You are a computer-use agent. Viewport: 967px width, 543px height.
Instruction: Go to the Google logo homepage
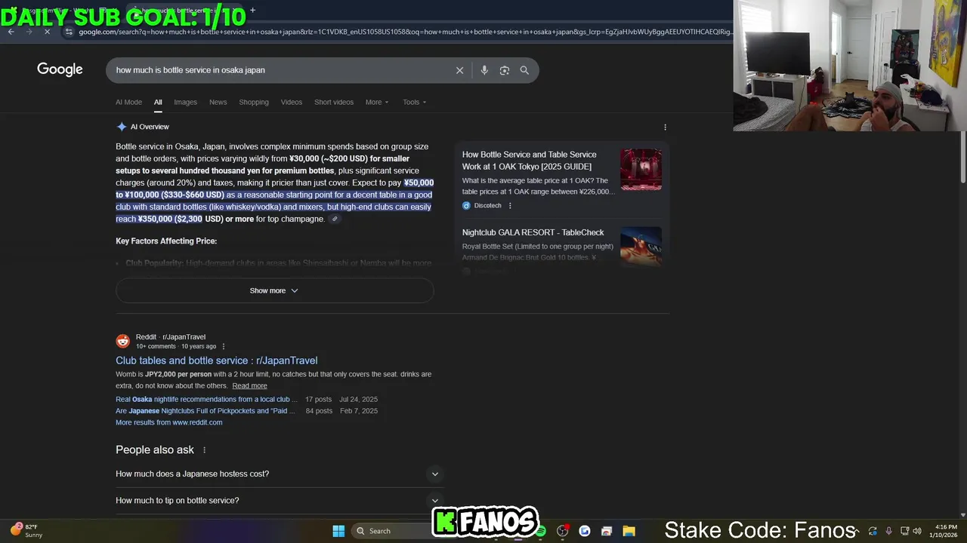tap(60, 69)
